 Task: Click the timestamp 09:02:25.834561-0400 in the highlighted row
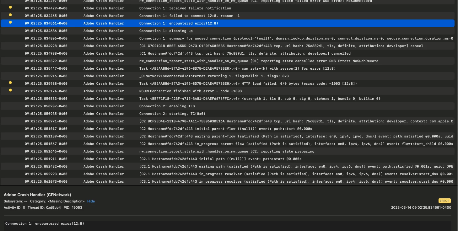coord(46,23)
